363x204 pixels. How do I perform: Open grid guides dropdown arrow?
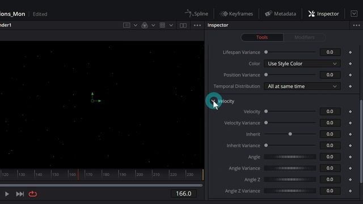[171, 25]
